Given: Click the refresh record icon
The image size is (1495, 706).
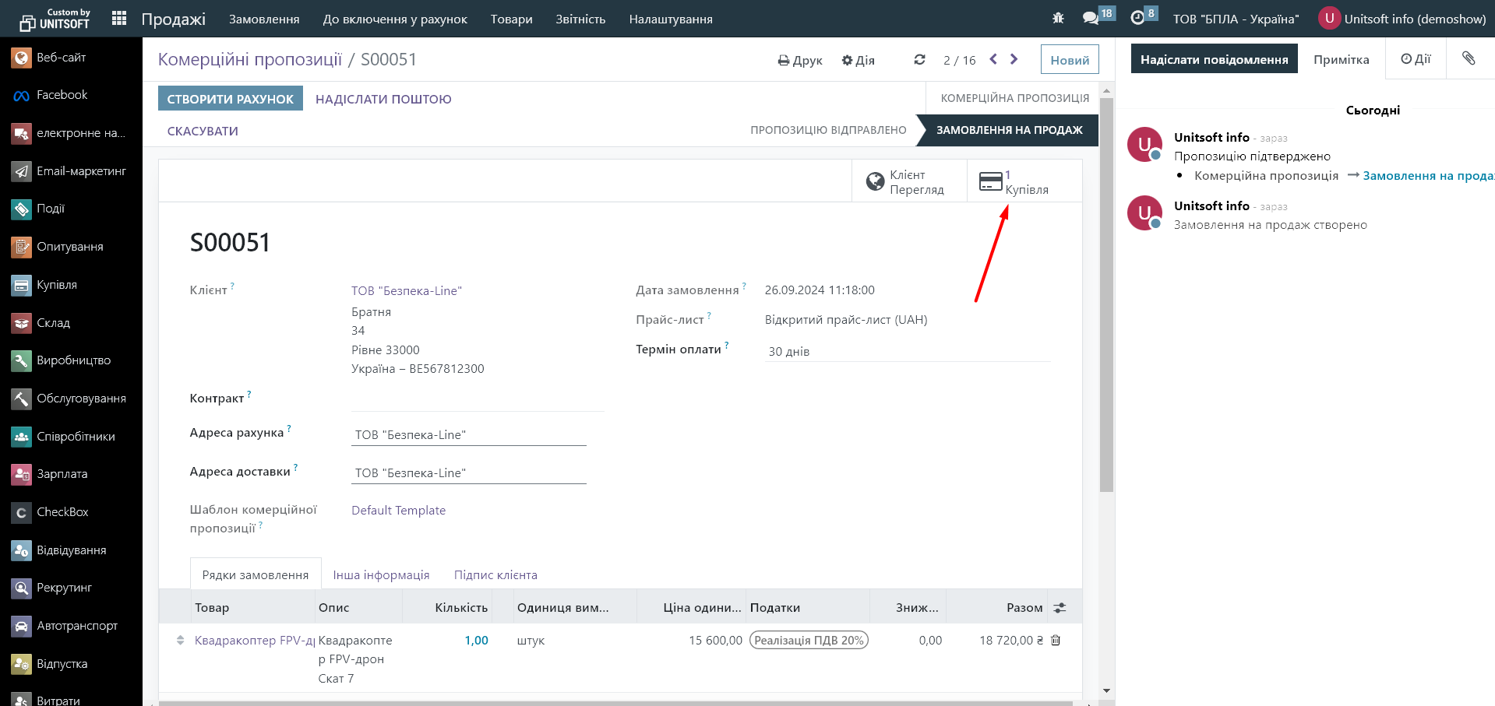Looking at the screenshot, I should pos(919,60).
